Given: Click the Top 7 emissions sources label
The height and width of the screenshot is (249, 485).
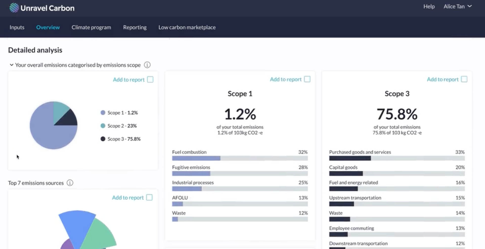Looking at the screenshot, I should pos(36,183).
